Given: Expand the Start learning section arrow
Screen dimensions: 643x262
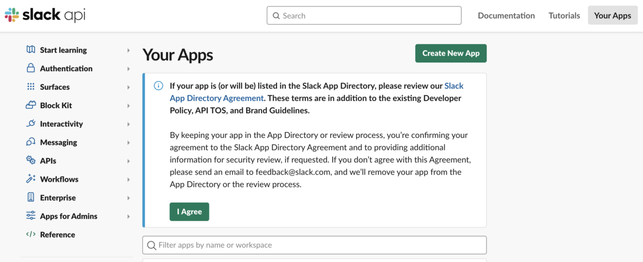Looking at the screenshot, I should pyautogui.click(x=129, y=50).
